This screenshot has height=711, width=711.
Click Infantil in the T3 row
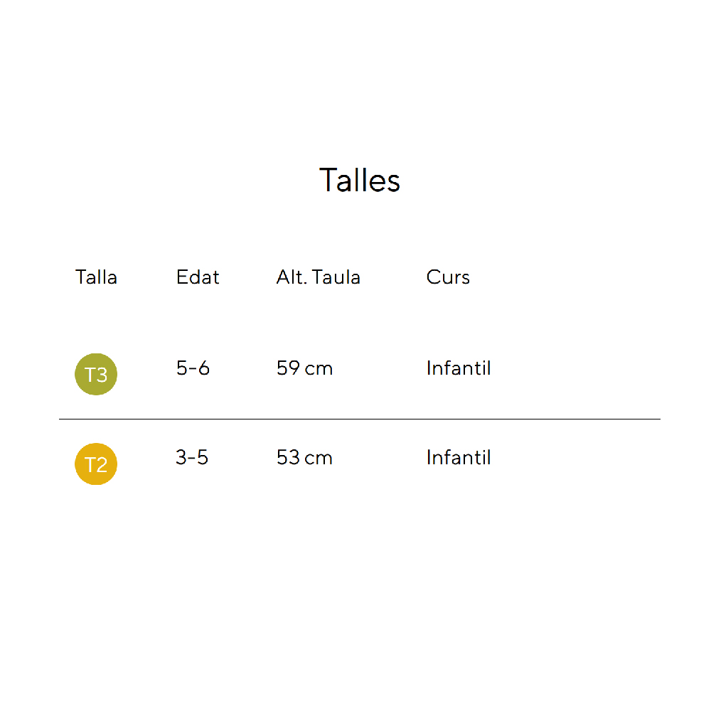459,368
